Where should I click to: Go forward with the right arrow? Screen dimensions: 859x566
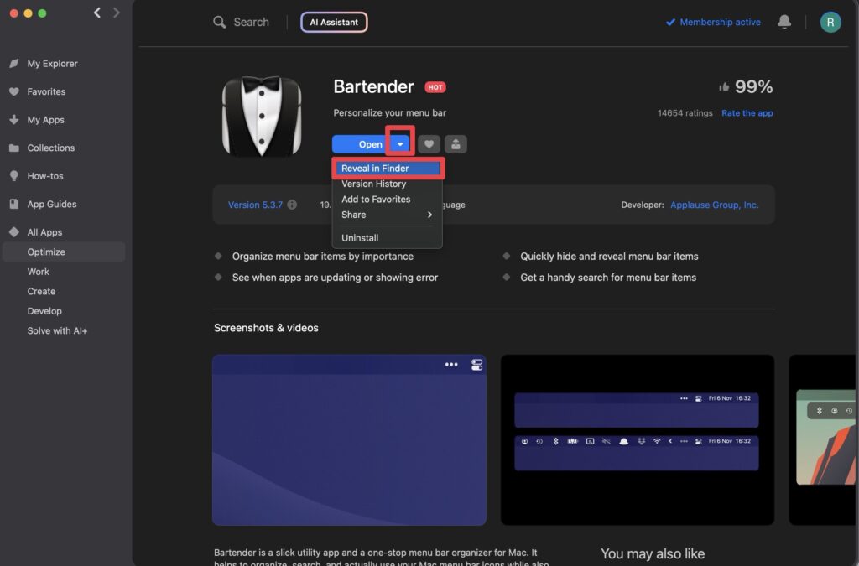[116, 13]
